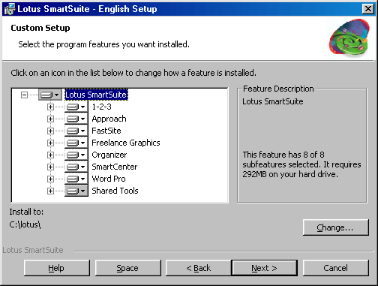The height and width of the screenshot is (286, 378).
Task: Click the installer icon in title bar
Action: [10, 9]
